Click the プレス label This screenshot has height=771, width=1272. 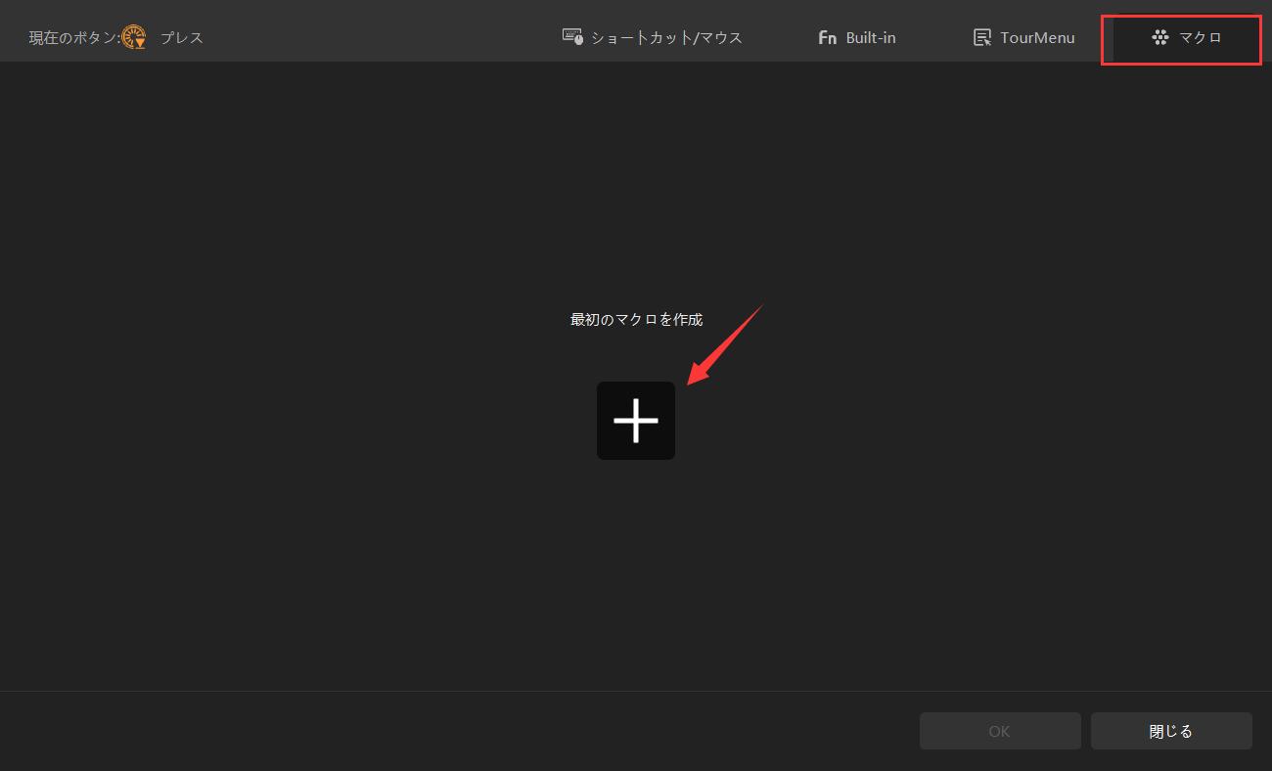[x=182, y=38]
